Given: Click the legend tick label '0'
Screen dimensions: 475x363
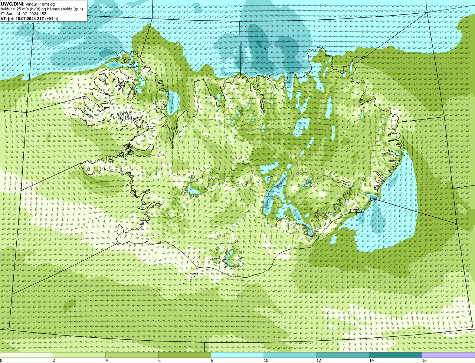Looking at the screenshot, I should [x=1, y=360].
